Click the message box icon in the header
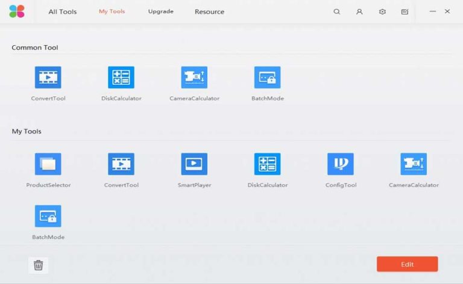This screenshot has height=284, width=463. coord(405,11)
